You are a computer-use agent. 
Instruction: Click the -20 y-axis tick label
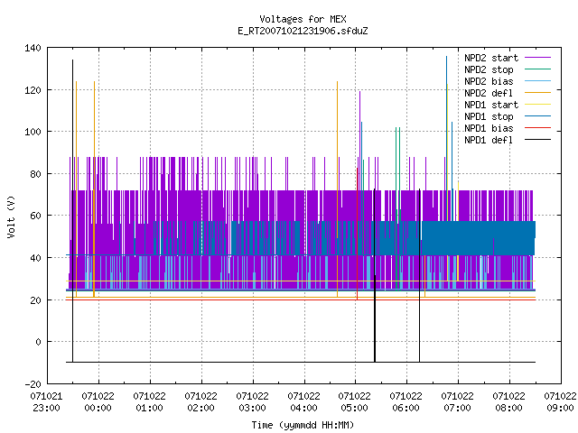[33, 384]
